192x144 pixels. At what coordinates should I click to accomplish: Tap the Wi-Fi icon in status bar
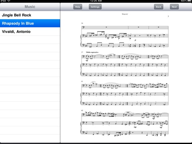click(9, 1)
